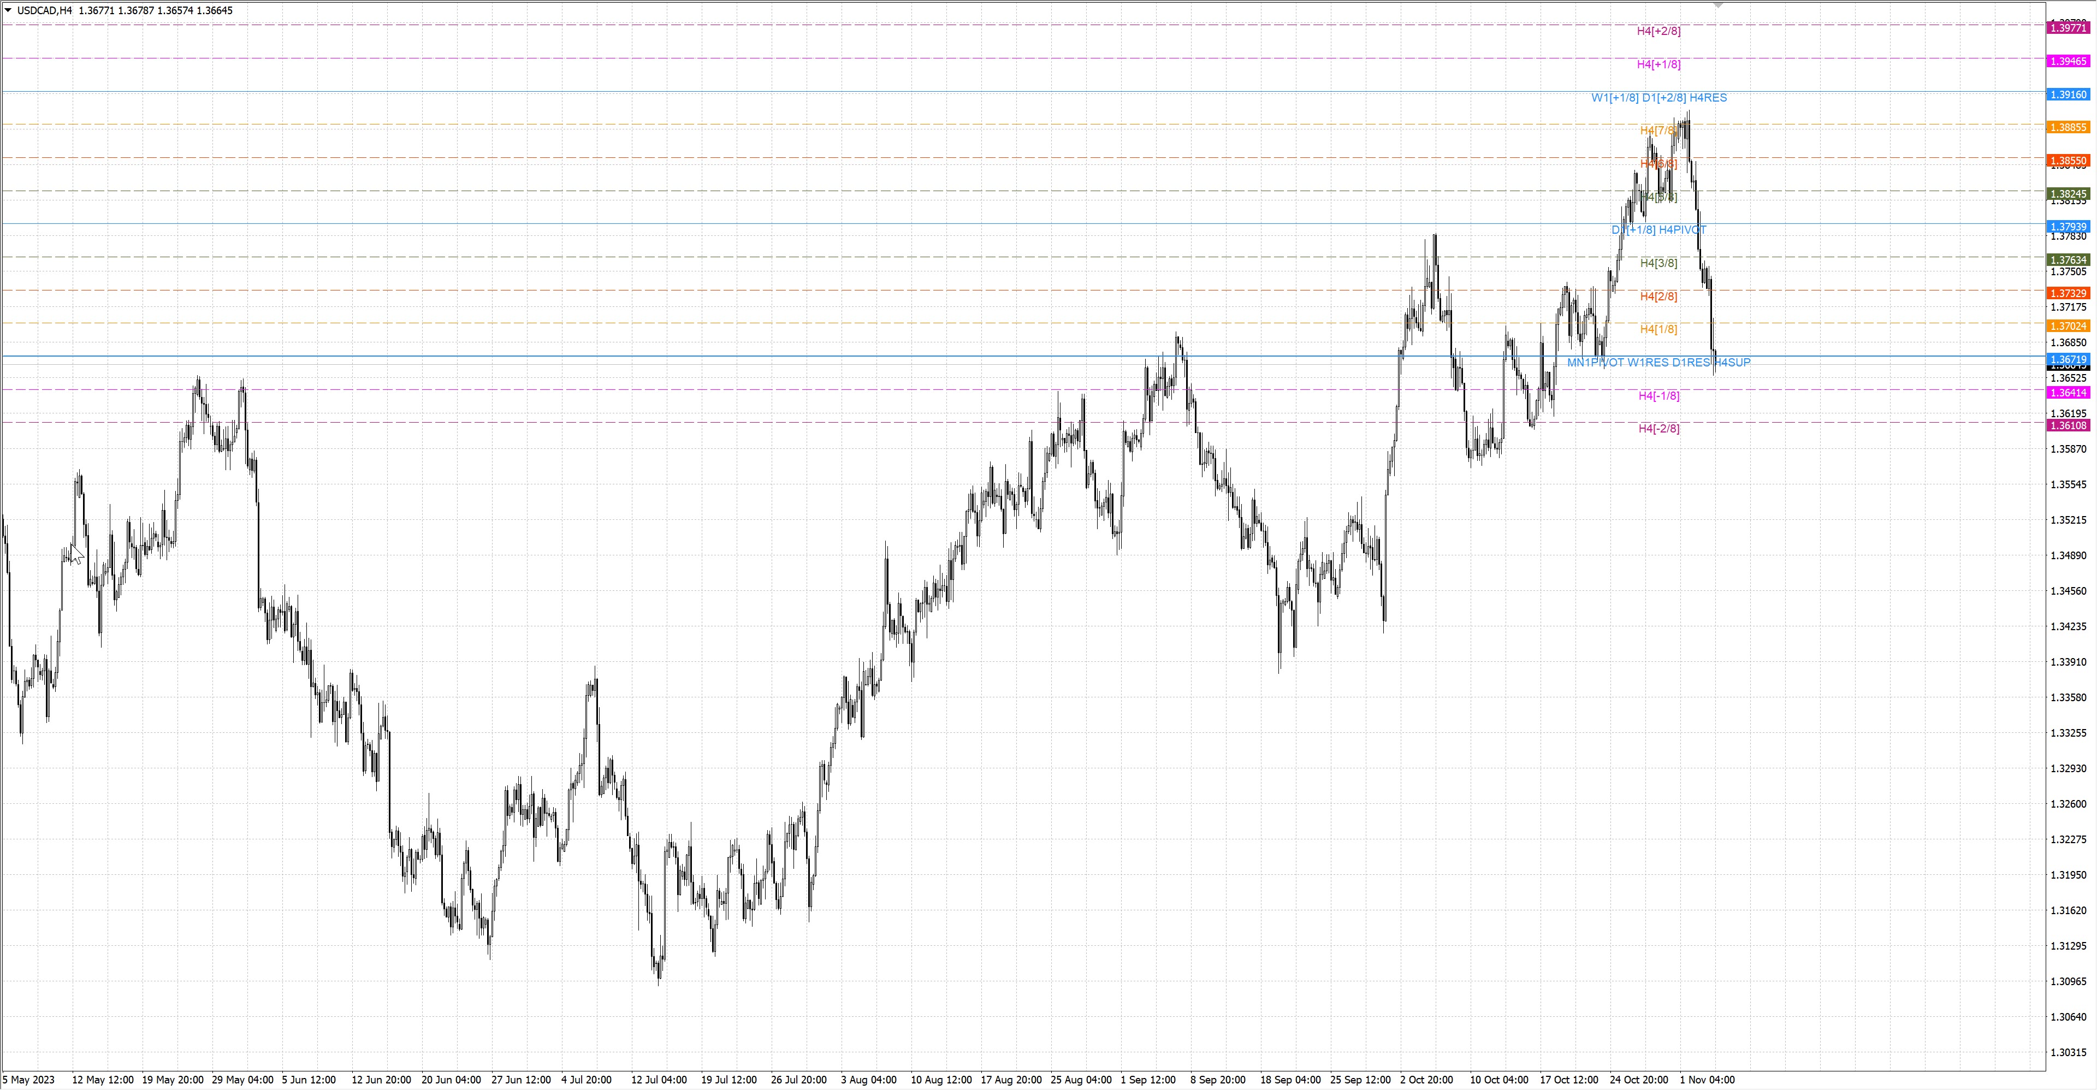Click the 1 Nov 04:00 time axis label

coord(1707,1080)
